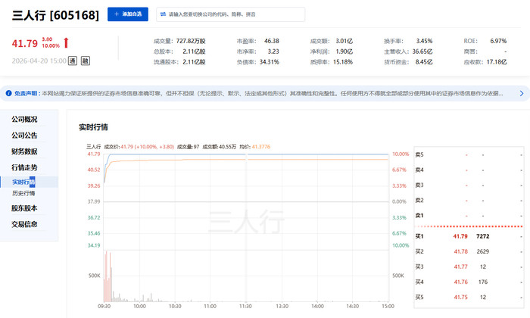
Task: Click the 总股本 2.11亿股 value
Action: pos(194,51)
